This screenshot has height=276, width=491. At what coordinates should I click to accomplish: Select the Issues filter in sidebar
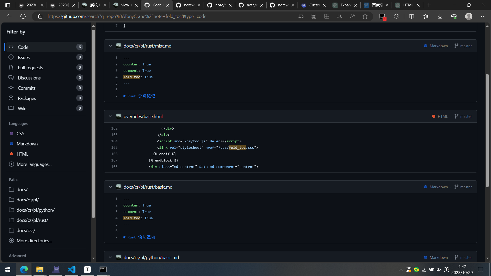(24, 57)
